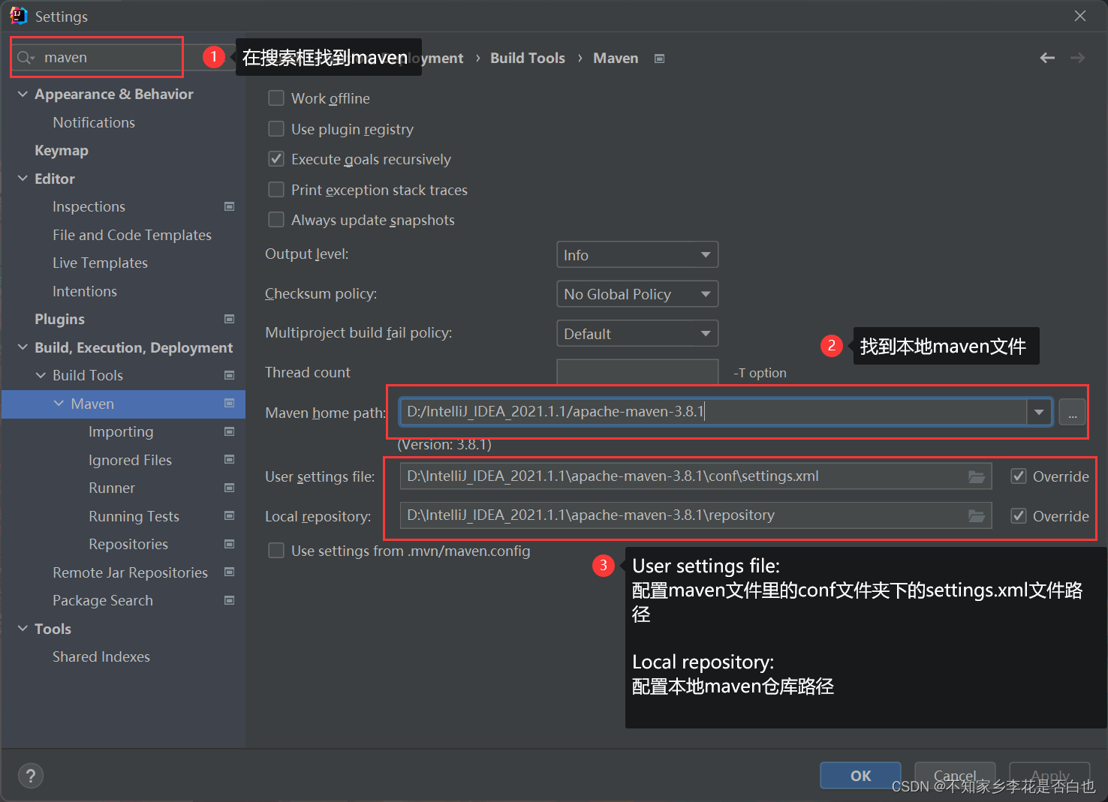
Task: Select Maven in the breadcrumb
Action: point(615,58)
